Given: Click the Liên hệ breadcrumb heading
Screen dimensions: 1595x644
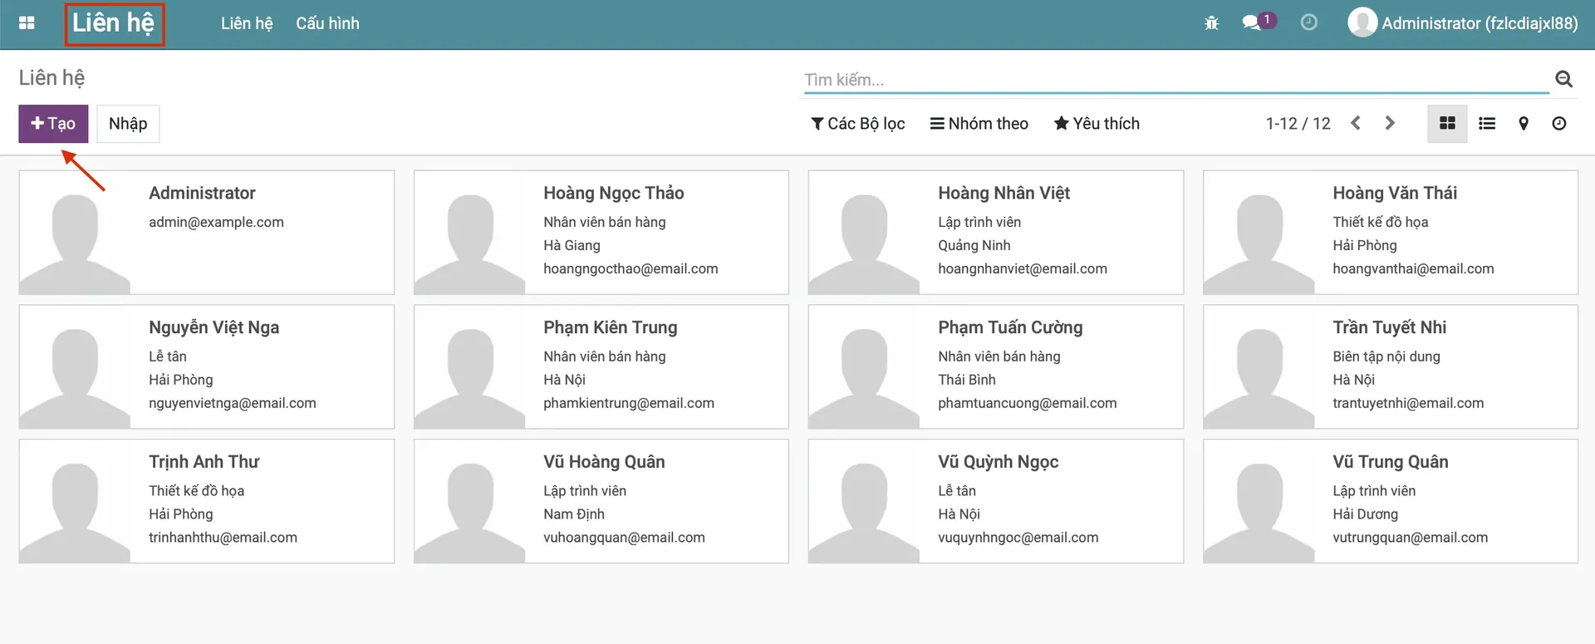Looking at the screenshot, I should tap(52, 78).
